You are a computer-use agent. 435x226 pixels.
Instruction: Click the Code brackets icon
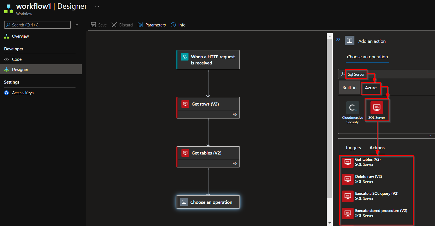6,59
